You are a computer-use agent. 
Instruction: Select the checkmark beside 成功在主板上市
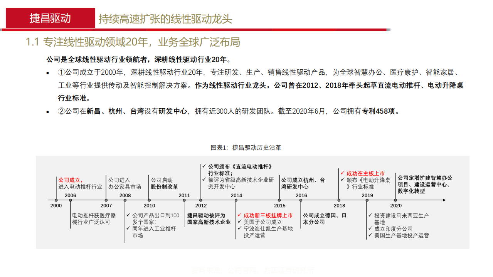[343, 173]
